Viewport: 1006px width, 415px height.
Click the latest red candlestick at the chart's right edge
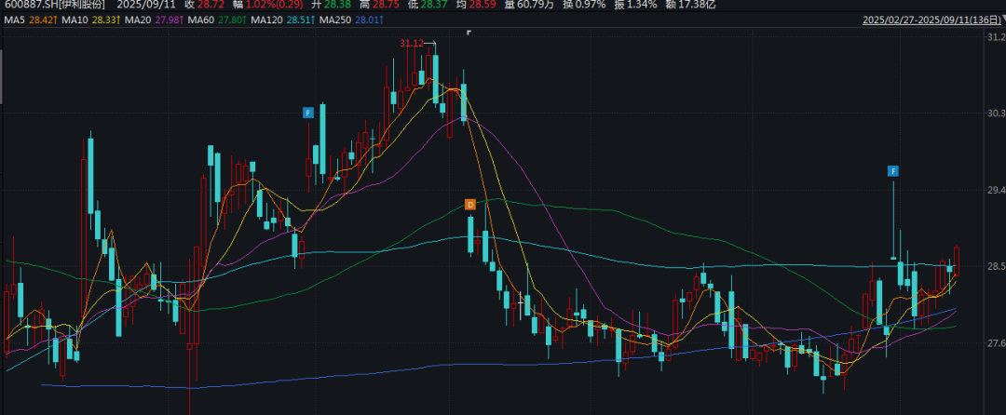[x=957, y=262]
